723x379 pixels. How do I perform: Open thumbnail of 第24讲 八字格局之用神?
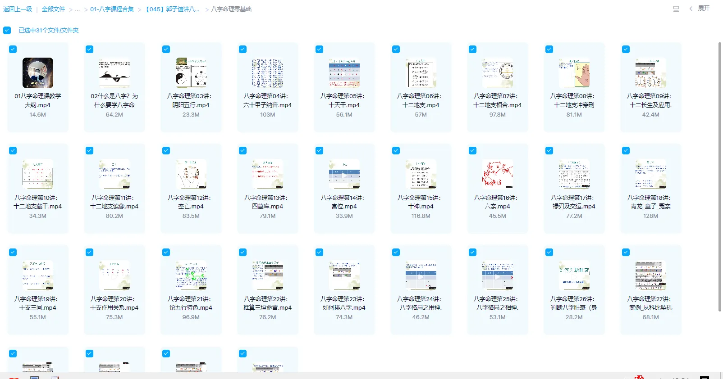421,275
